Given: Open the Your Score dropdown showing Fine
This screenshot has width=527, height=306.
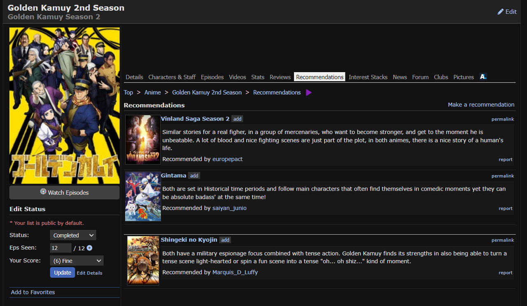Looking at the screenshot, I should (x=77, y=261).
